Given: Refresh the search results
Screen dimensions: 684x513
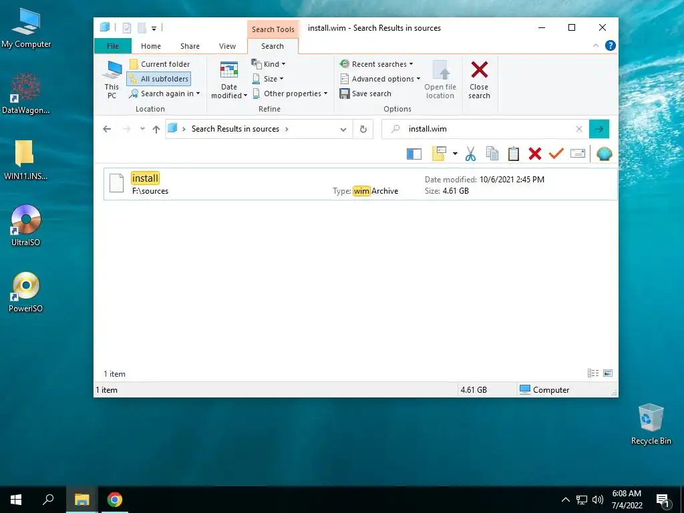Looking at the screenshot, I should [x=363, y=129].
